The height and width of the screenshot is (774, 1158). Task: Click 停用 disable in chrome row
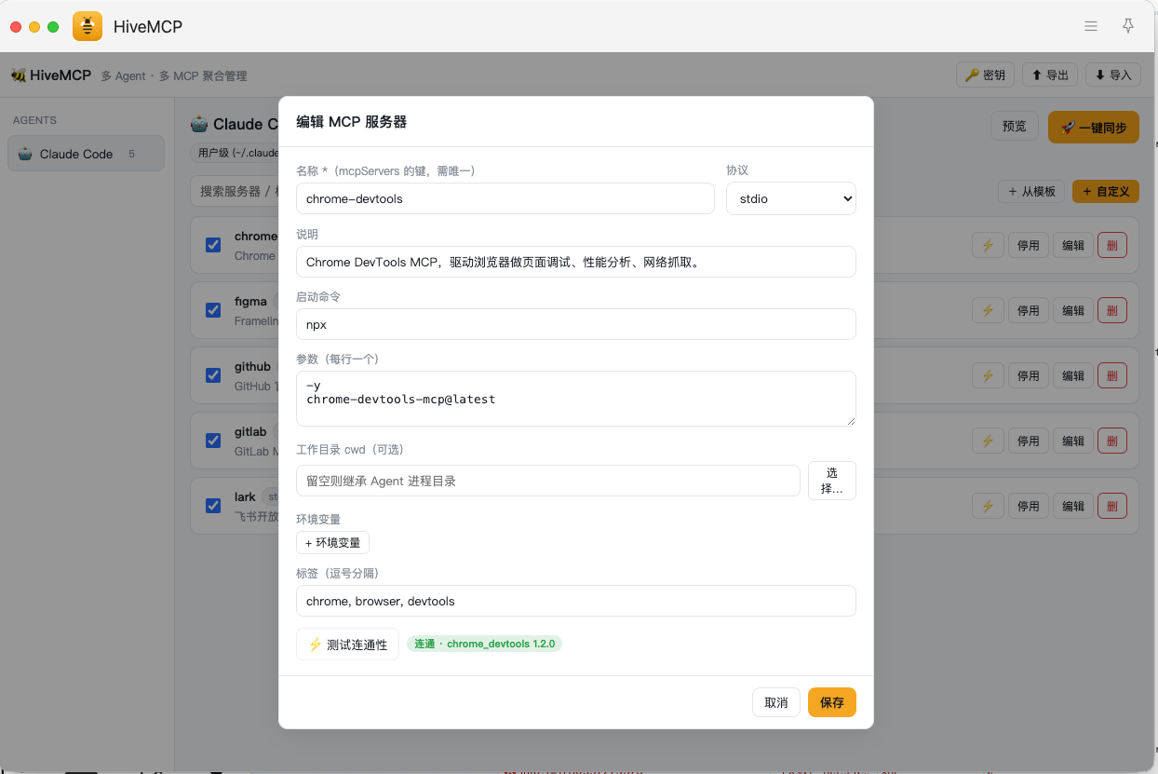1029,245
